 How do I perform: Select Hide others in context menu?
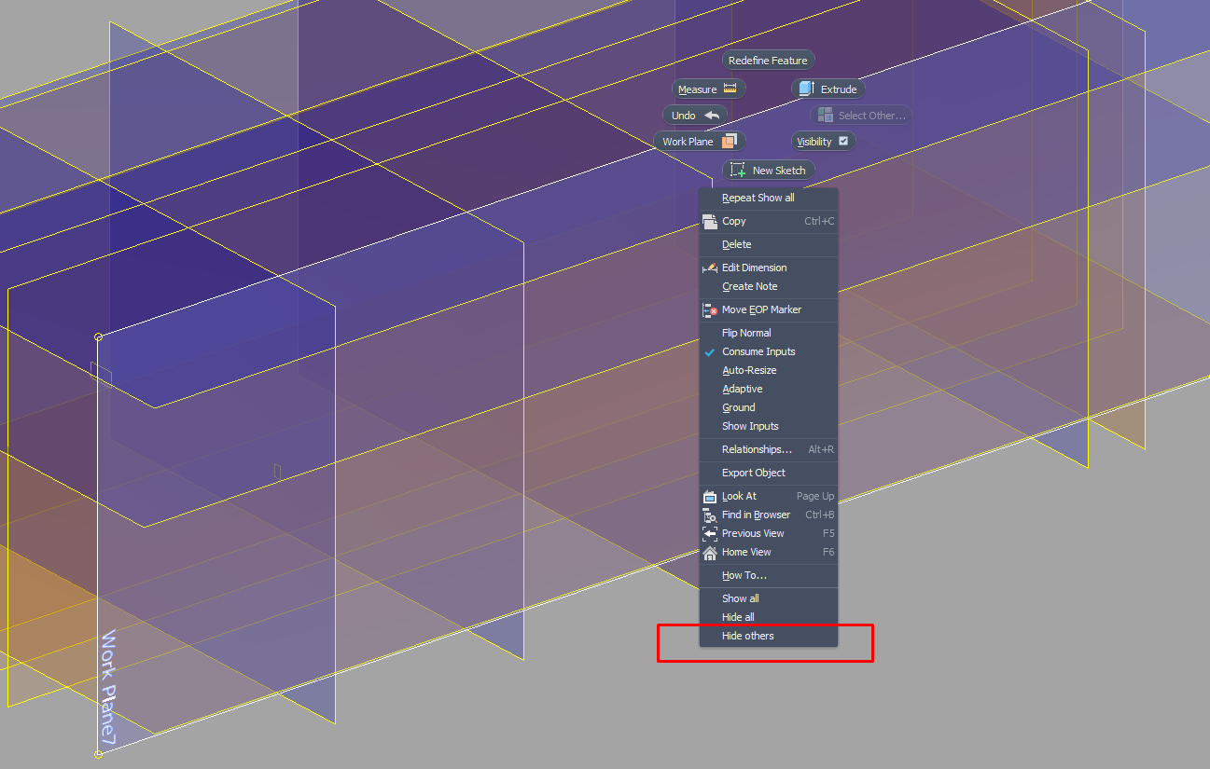click(x=747, y=637)
